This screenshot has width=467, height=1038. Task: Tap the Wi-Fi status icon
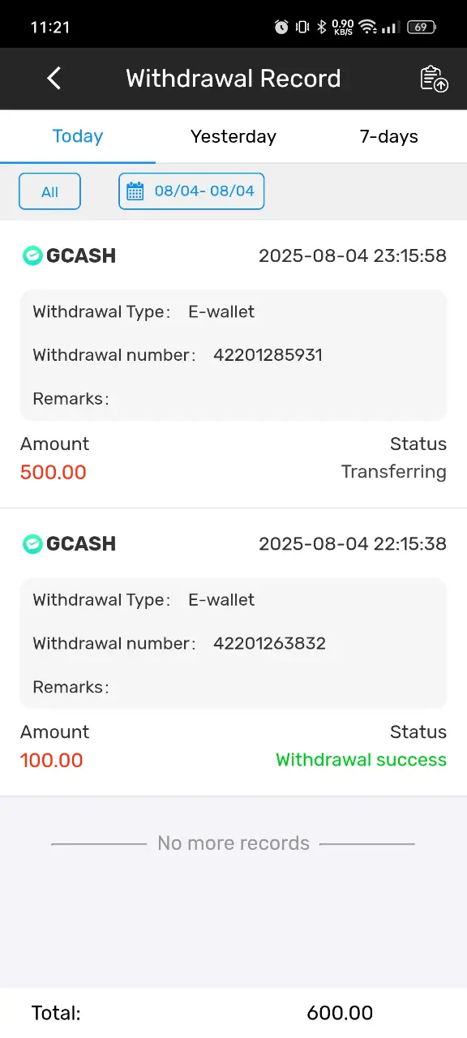click(368, 27)
